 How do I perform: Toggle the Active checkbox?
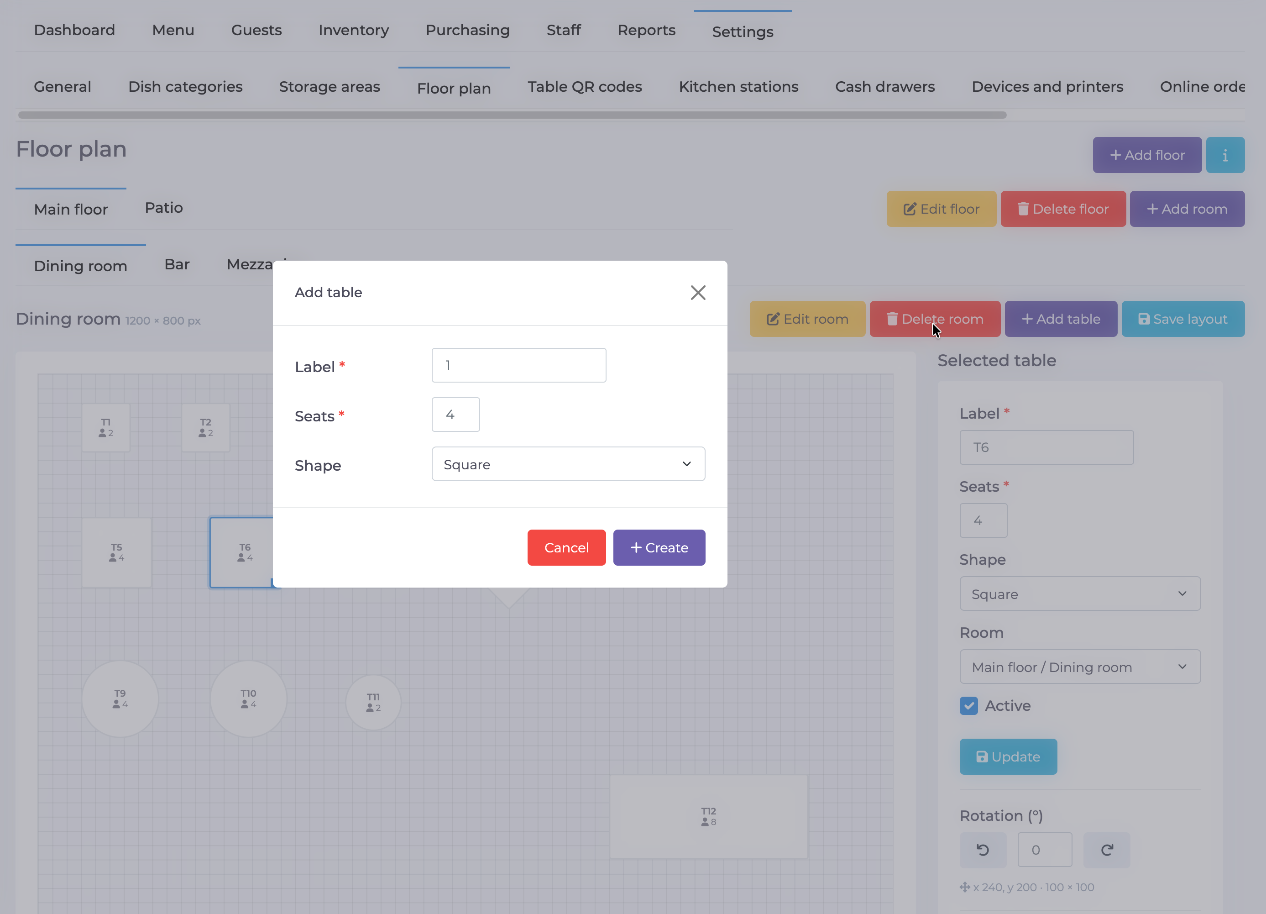point(969,706)
